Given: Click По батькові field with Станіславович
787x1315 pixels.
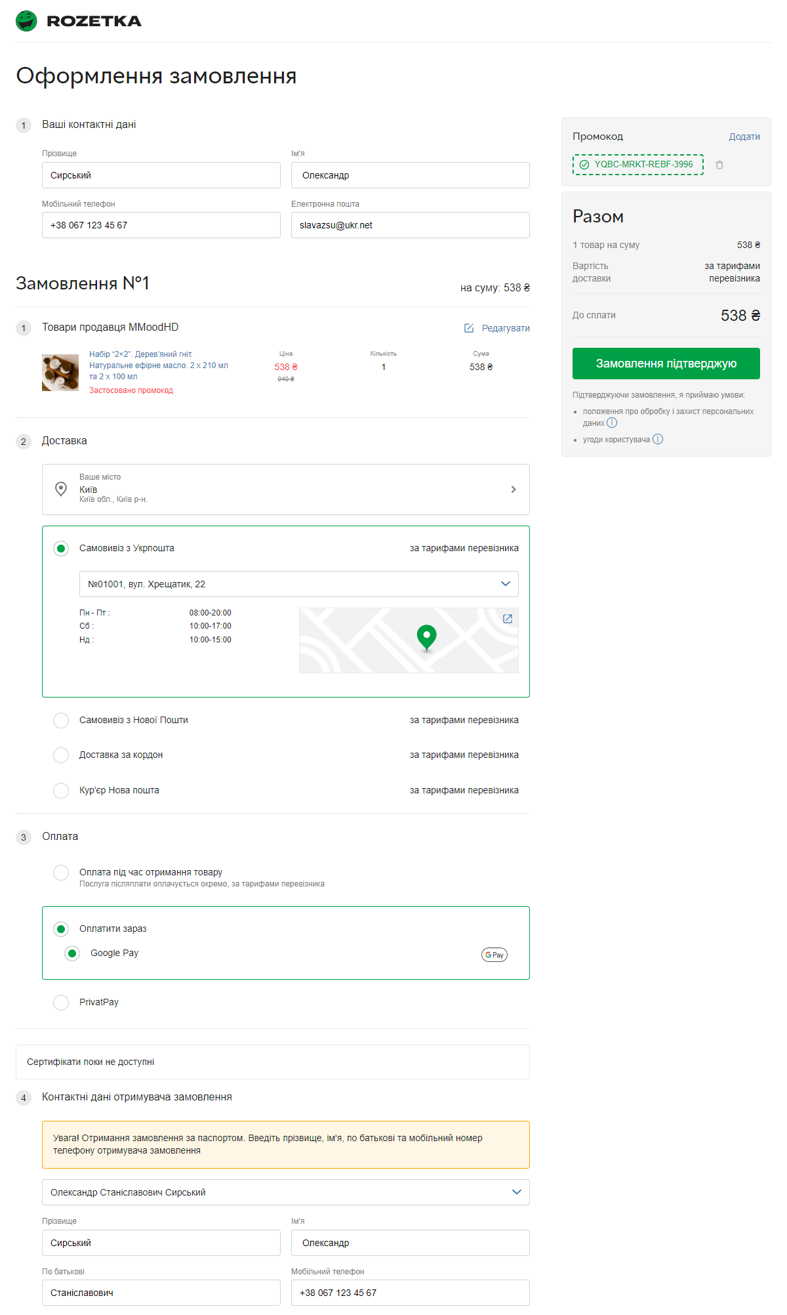Looking at the screenshot, I should click(161, 1293).
